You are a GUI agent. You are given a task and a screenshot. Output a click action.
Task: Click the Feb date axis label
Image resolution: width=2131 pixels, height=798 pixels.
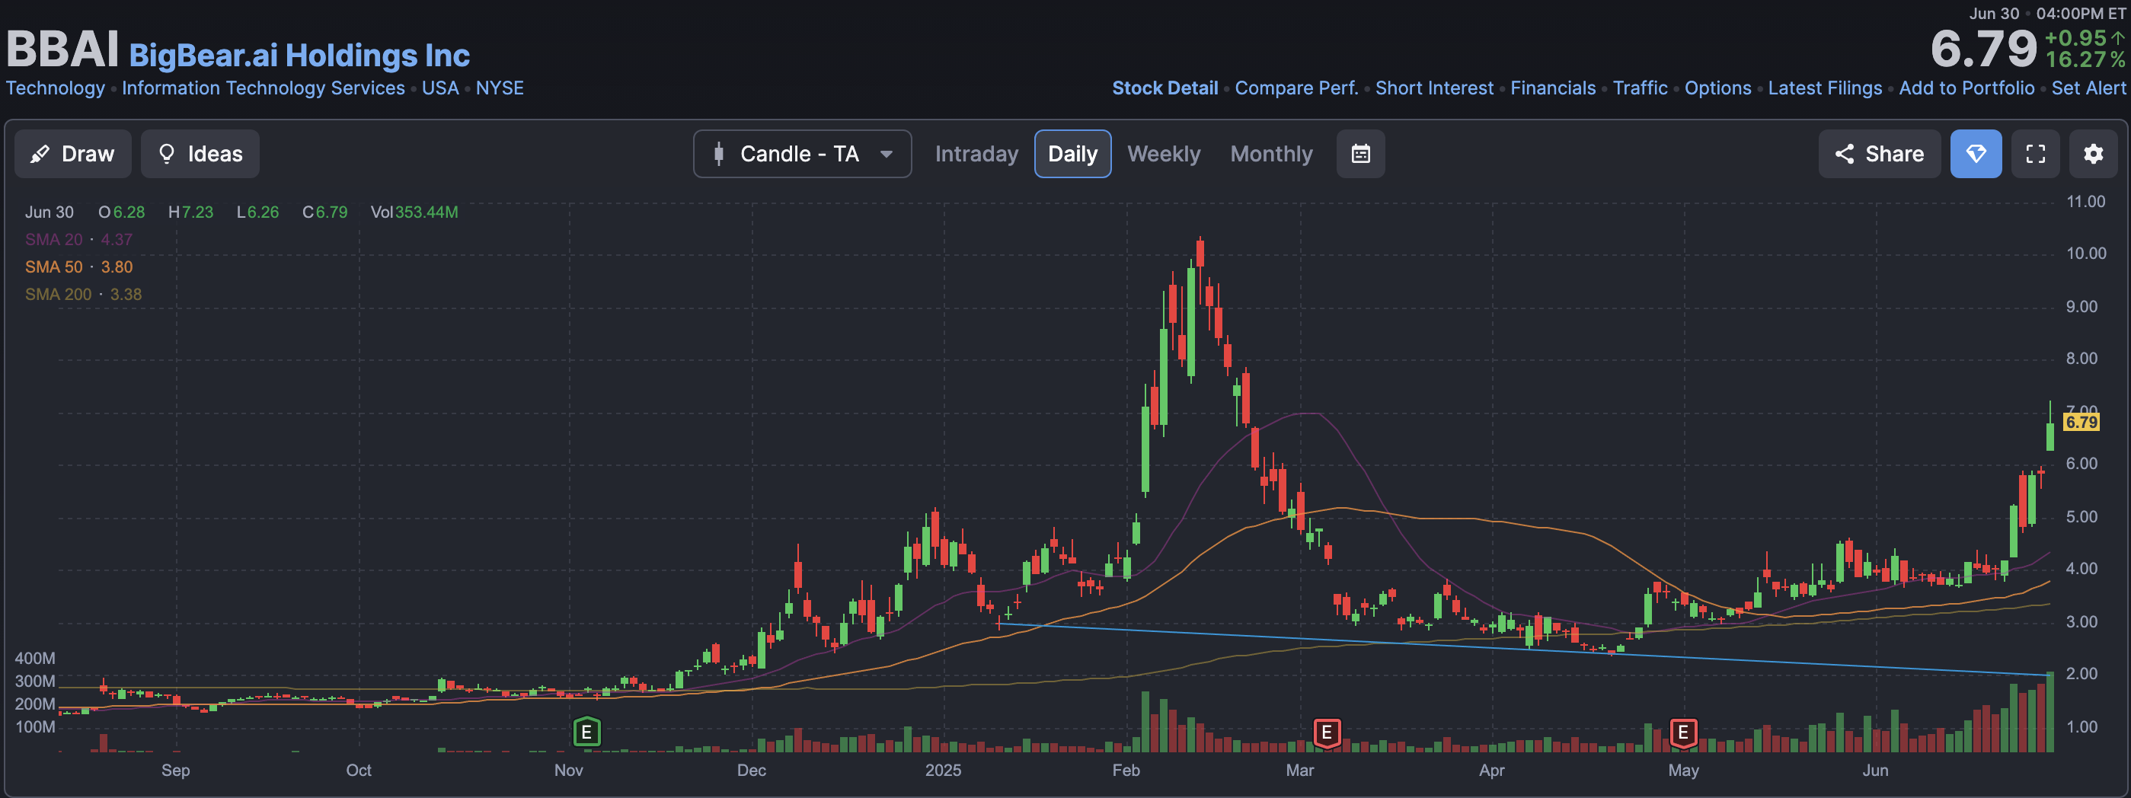pos(1125,770)
